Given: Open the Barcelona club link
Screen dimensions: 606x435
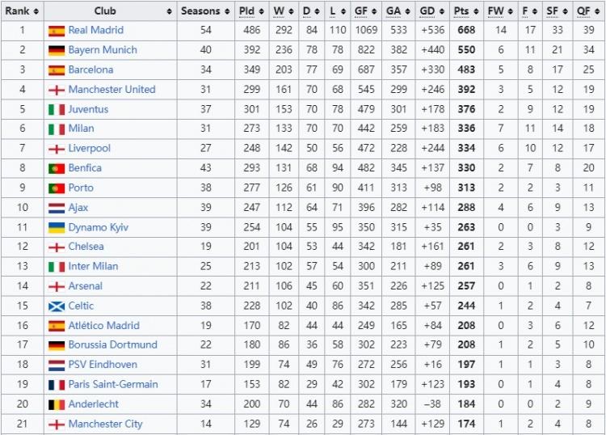Looking at the screenshot, I should coord(90,70).
